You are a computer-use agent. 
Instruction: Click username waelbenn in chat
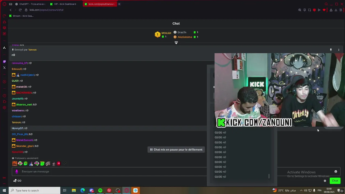click(x=18, y=110)
